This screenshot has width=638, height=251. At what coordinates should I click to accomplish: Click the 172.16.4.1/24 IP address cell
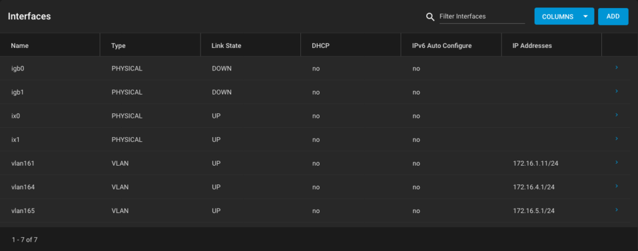click(533, 187)
